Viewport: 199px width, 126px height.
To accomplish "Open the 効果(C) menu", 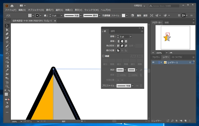I will click(x=69, y=10).
